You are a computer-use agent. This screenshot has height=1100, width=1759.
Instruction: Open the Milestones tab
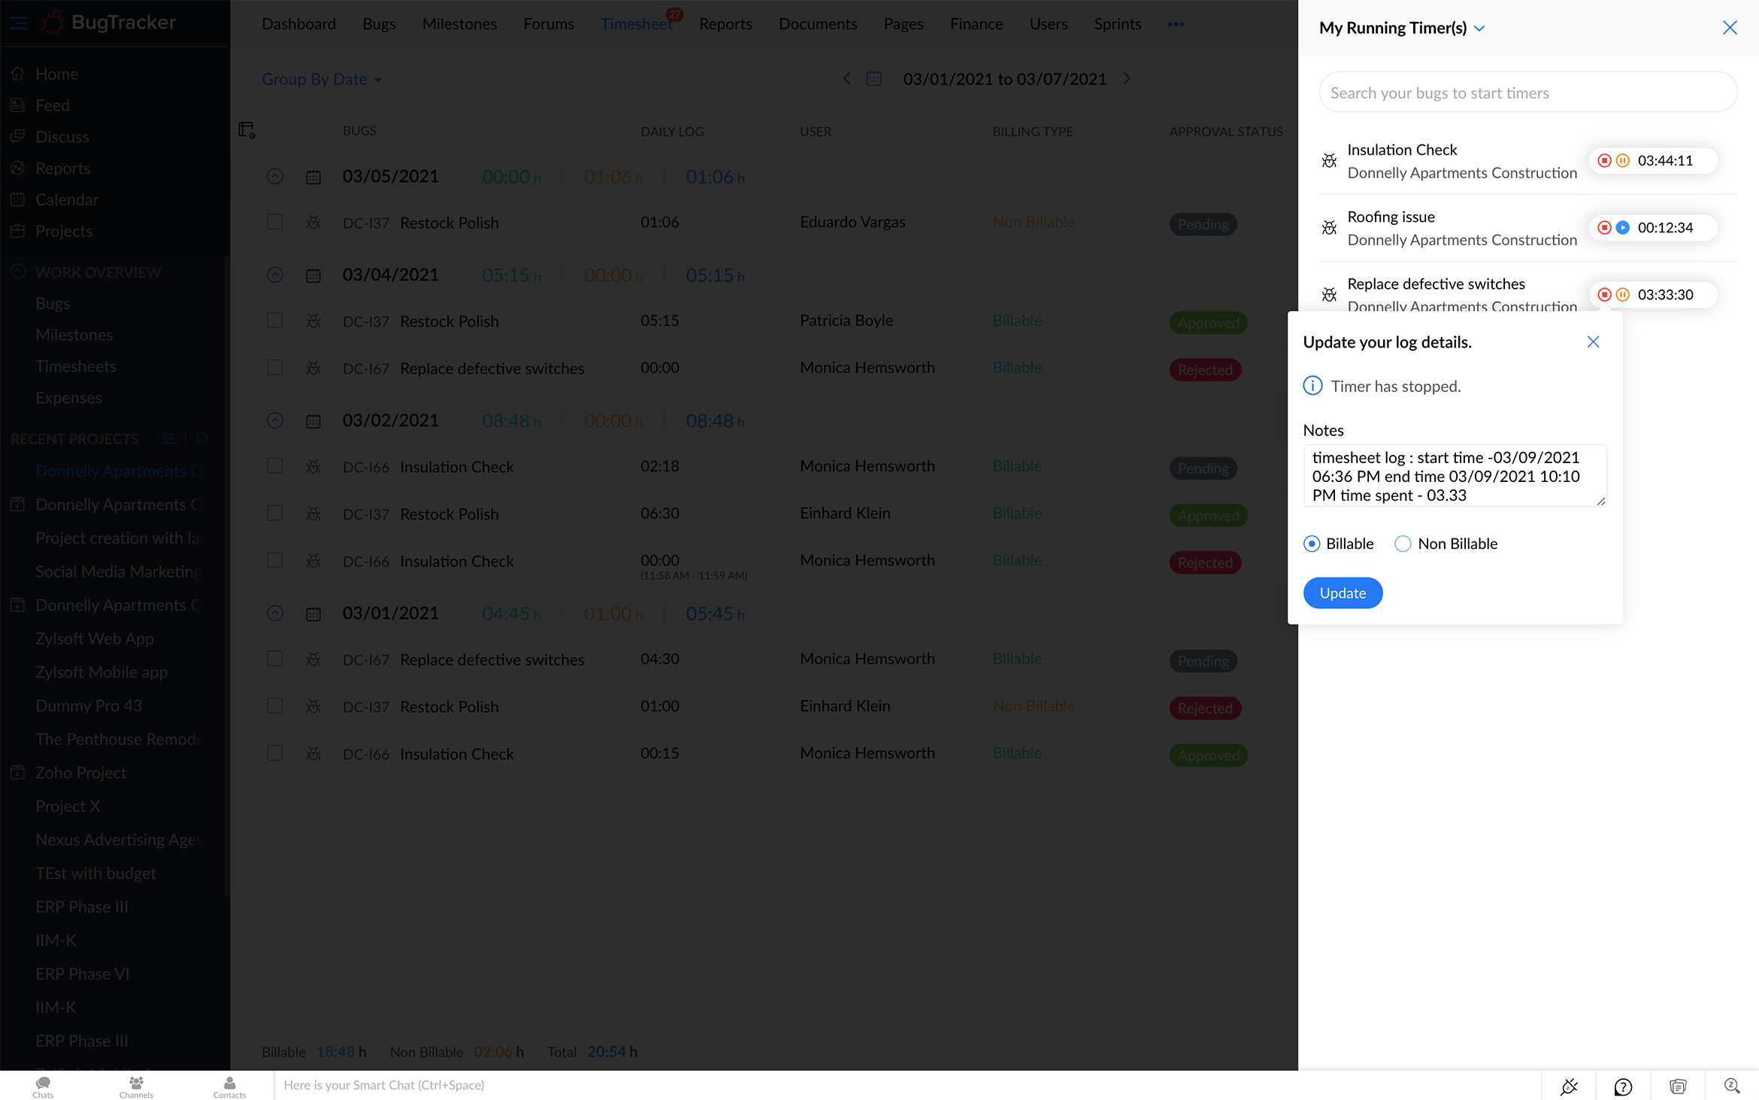coord(459,24)
